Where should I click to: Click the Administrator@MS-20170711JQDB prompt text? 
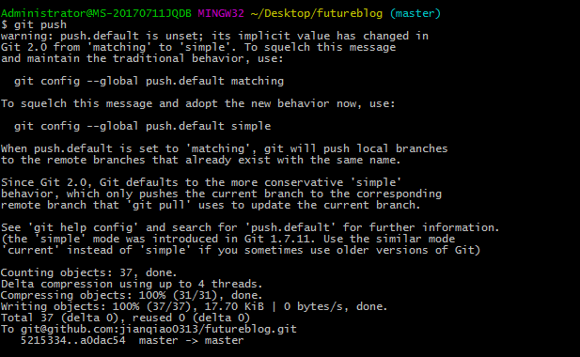pos(96,13)
